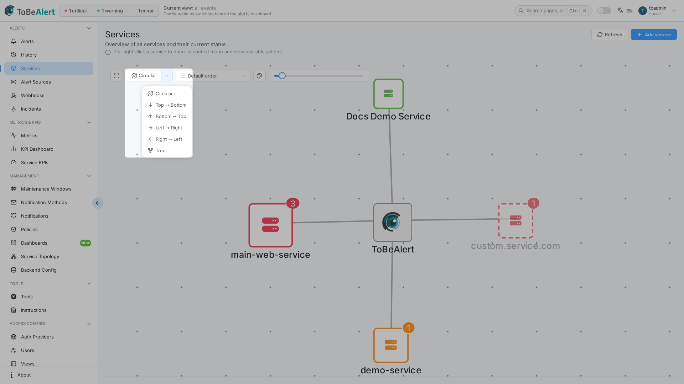Click the Docs Demo Service node
Screen dimensions: 684x384
[x=388, y=94]
